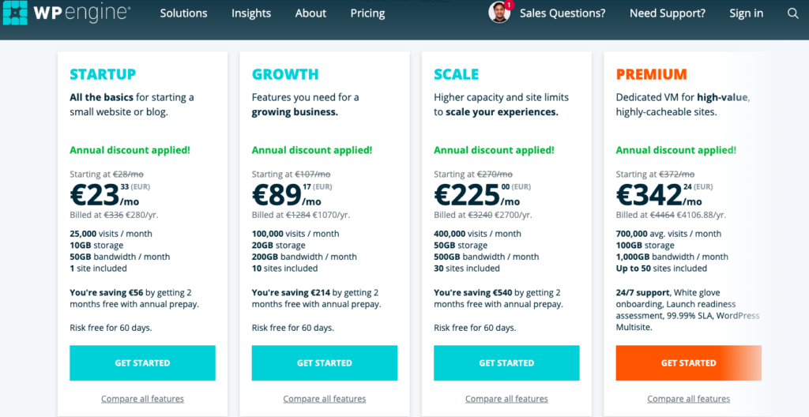Open the Insights menu
This screenshot has height=417, width=809.
(x=251, y=13)
